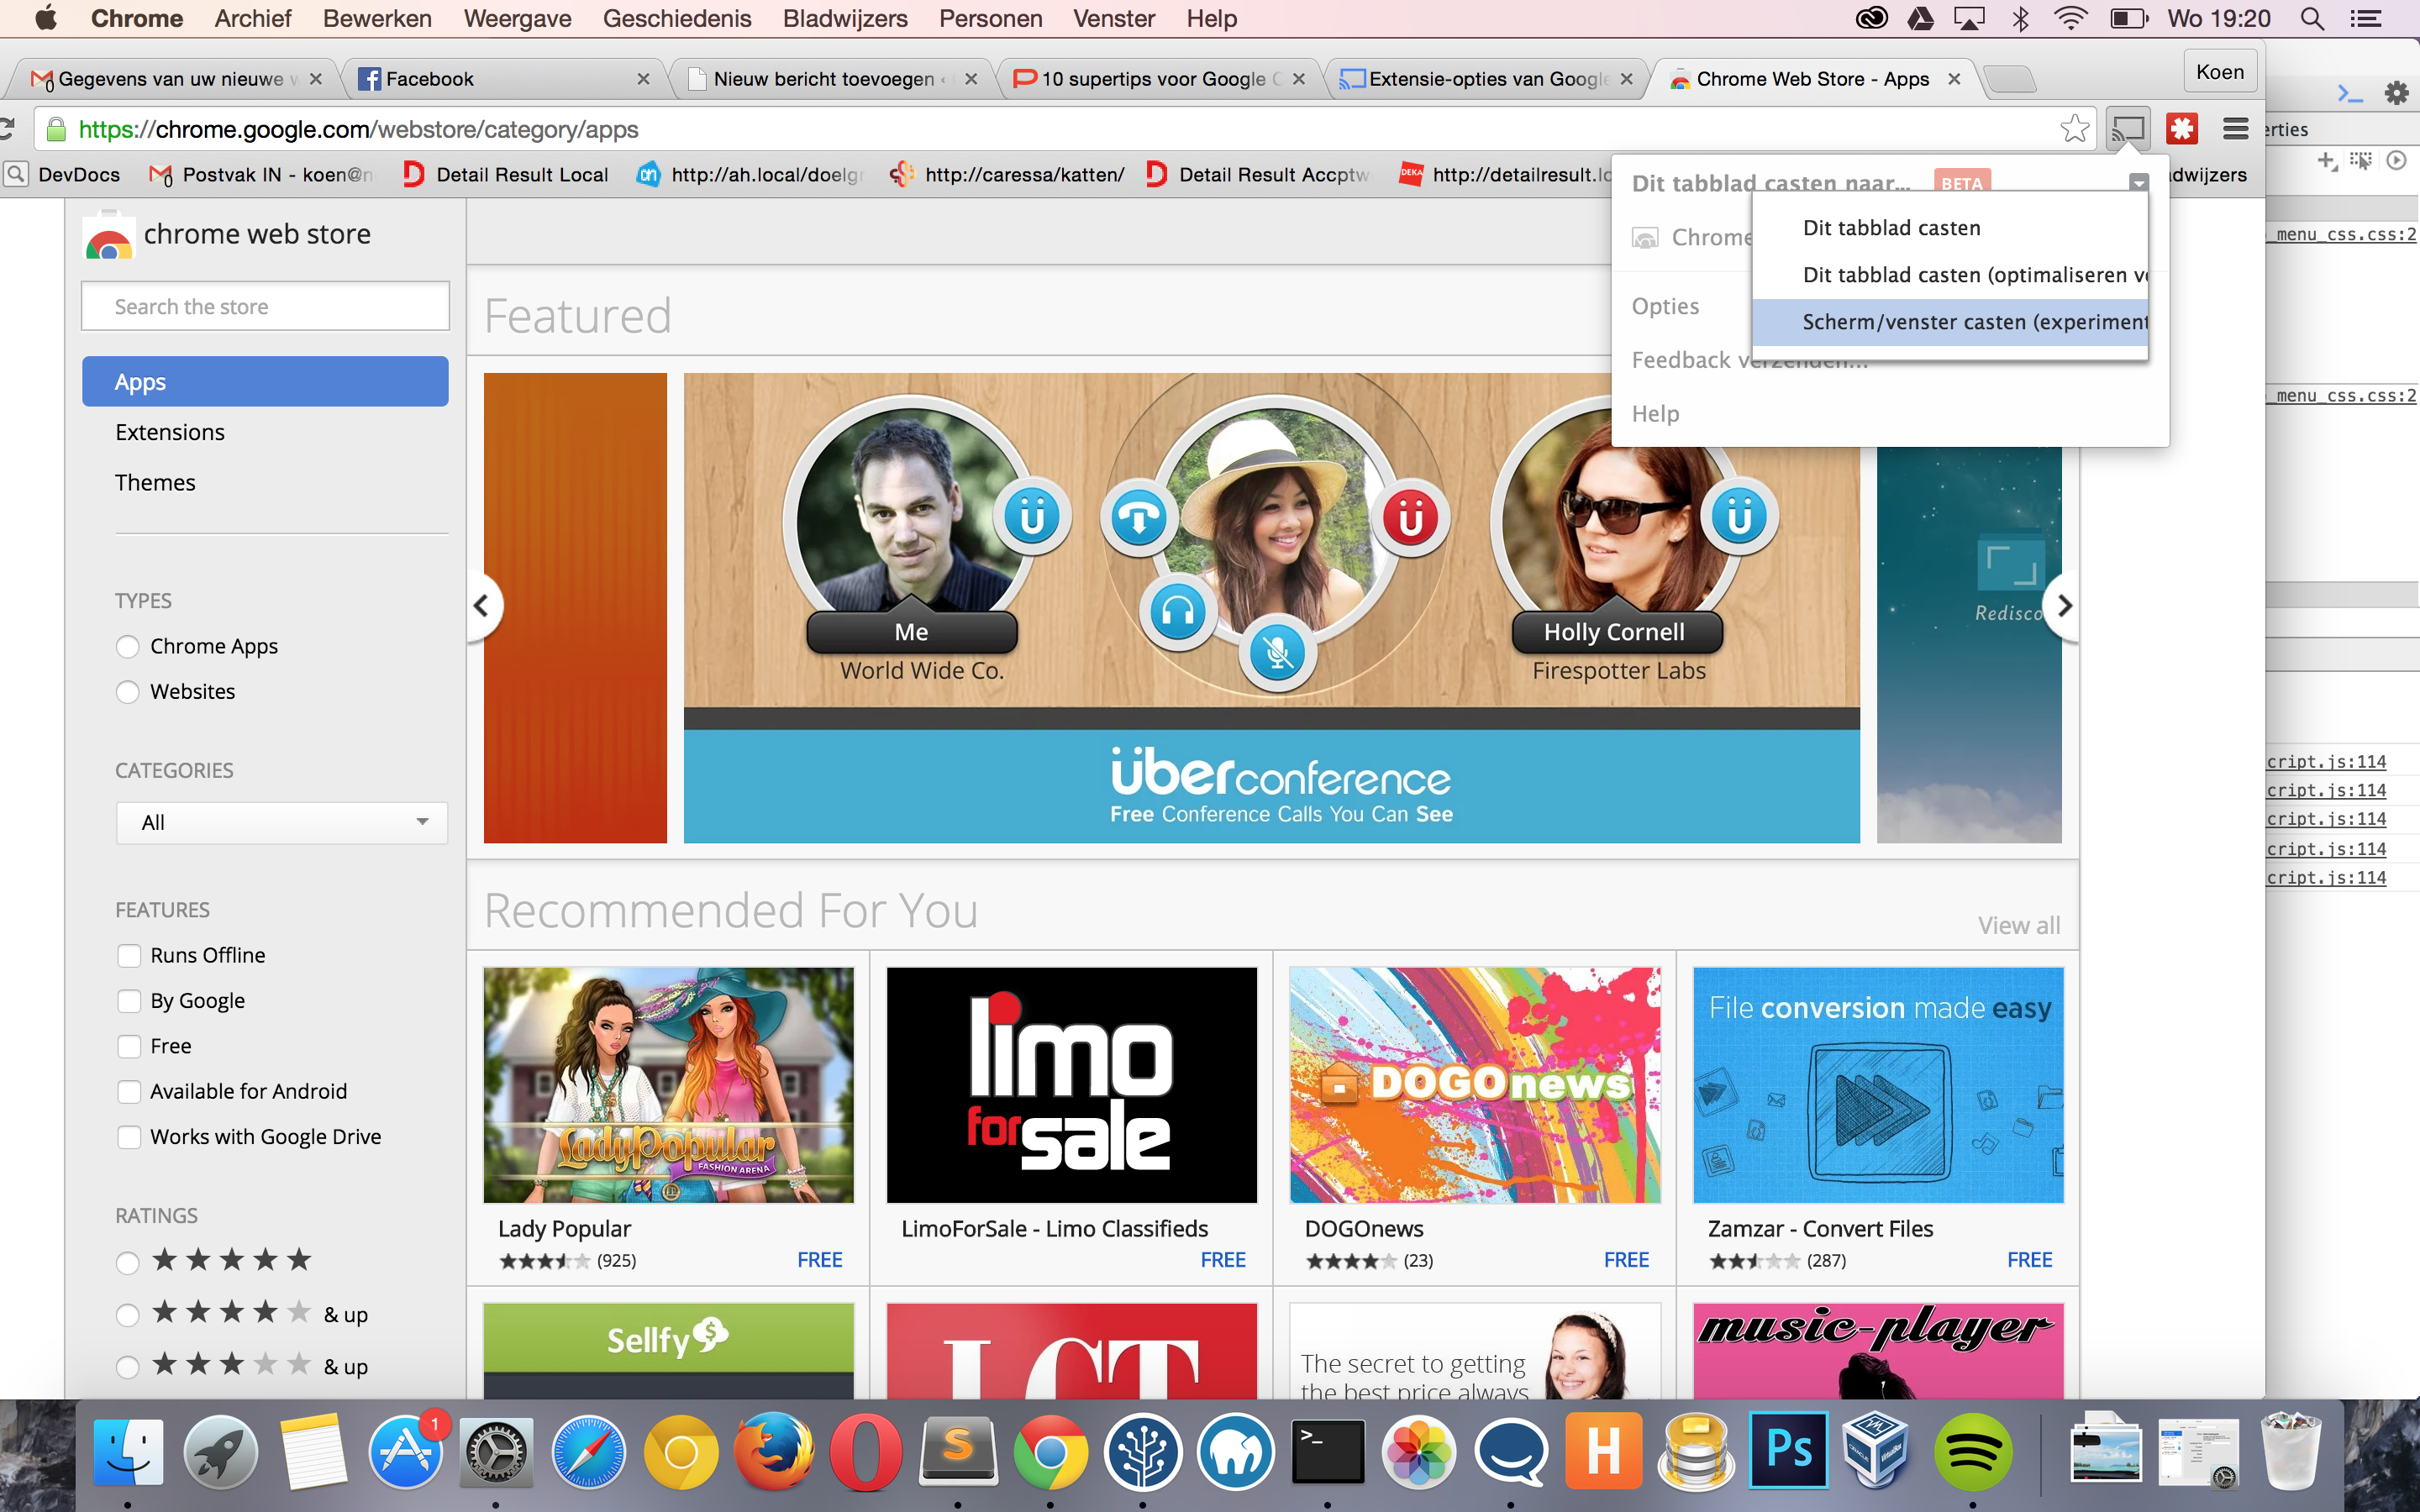
Task: Click the Chrome Web Store logo
Action: point(109,236)
